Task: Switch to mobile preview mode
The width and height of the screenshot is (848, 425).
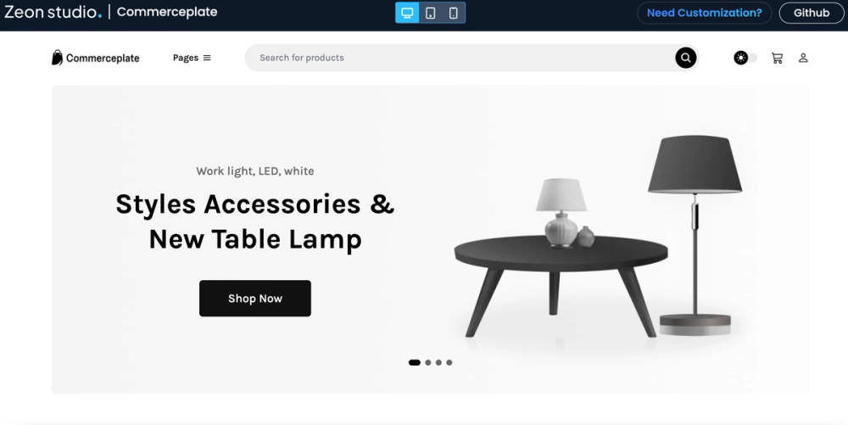Action: pyautogui.click(x=453, y=13)
